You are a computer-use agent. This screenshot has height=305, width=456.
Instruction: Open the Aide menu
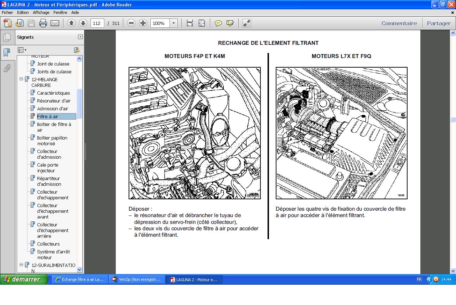[75, 12]
